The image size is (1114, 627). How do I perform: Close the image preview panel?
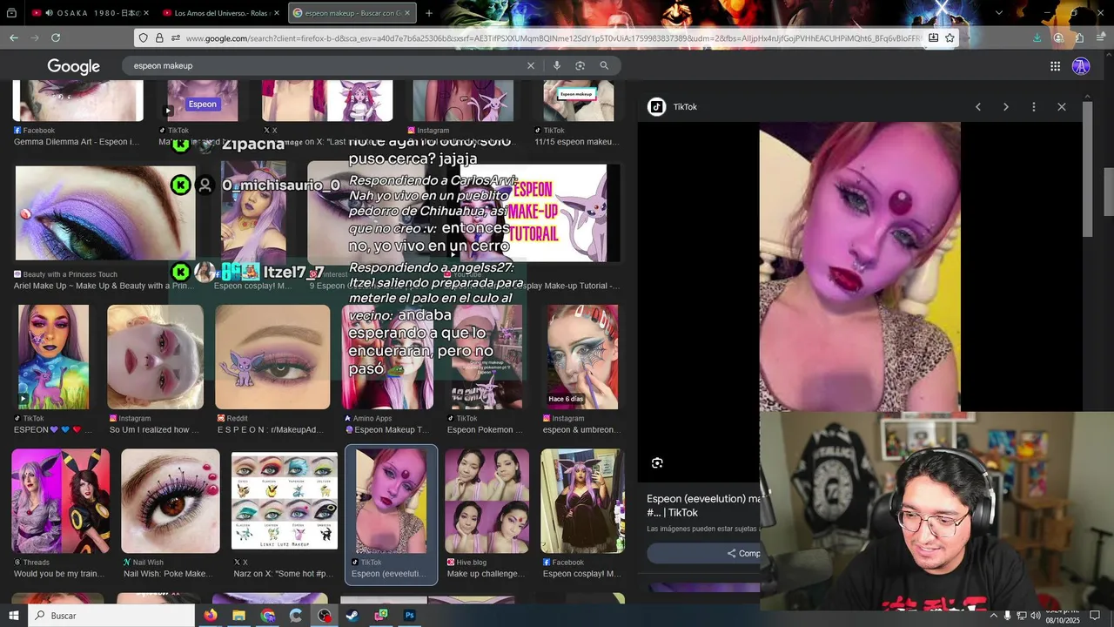pos(1062,107)
